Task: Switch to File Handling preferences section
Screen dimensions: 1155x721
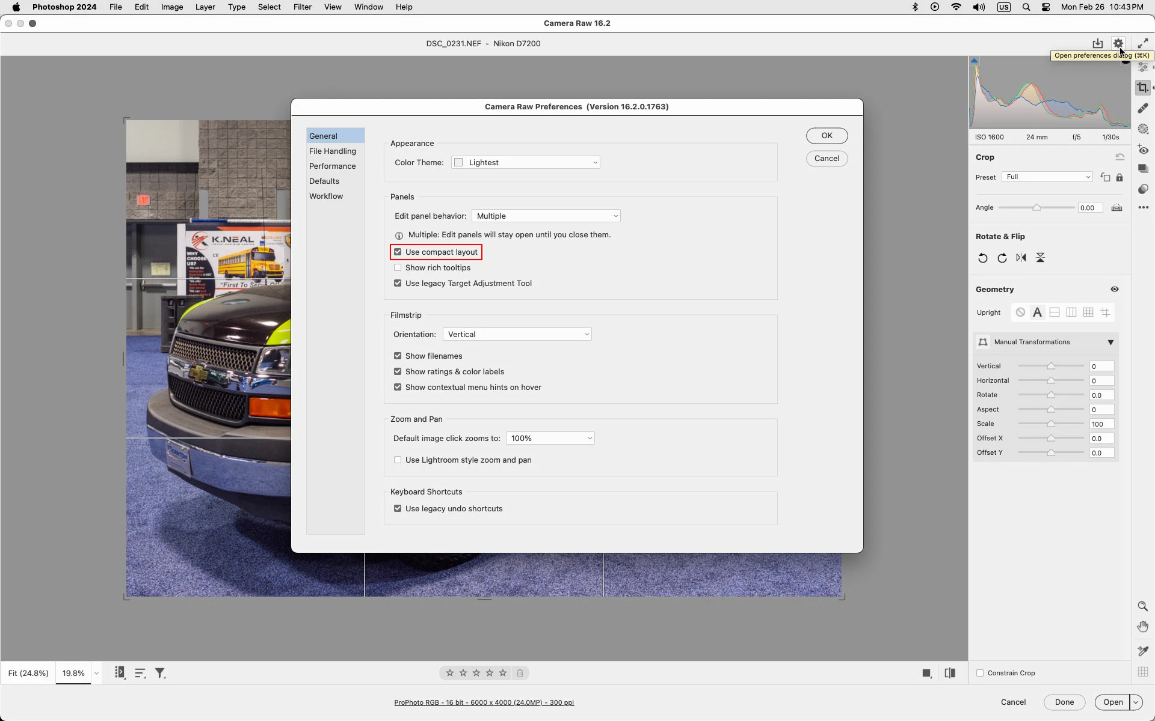Action: [x=332, y=151]
